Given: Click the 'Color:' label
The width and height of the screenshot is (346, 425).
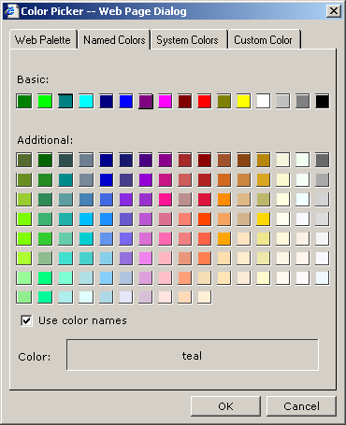Looking at the screenshot, I should (35, 357).
